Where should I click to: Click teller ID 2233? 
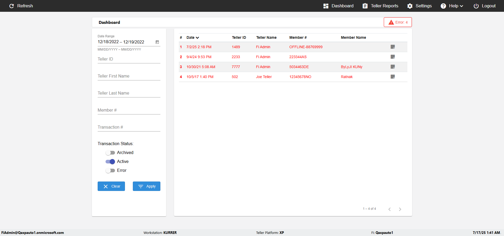click(x=236, y=57)
